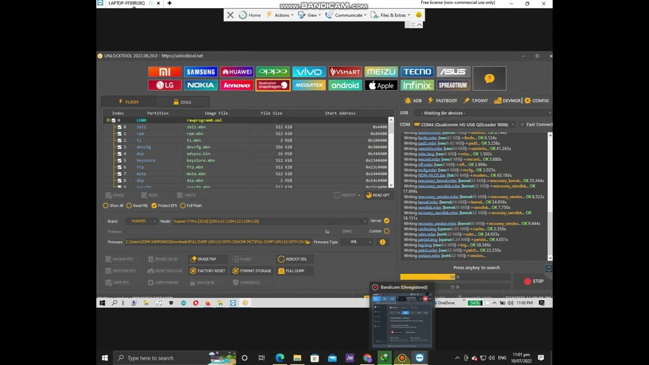Collapse the LUN0 tree node
The height and width of the screenshot is (365, 649).
tap(108, 121)
